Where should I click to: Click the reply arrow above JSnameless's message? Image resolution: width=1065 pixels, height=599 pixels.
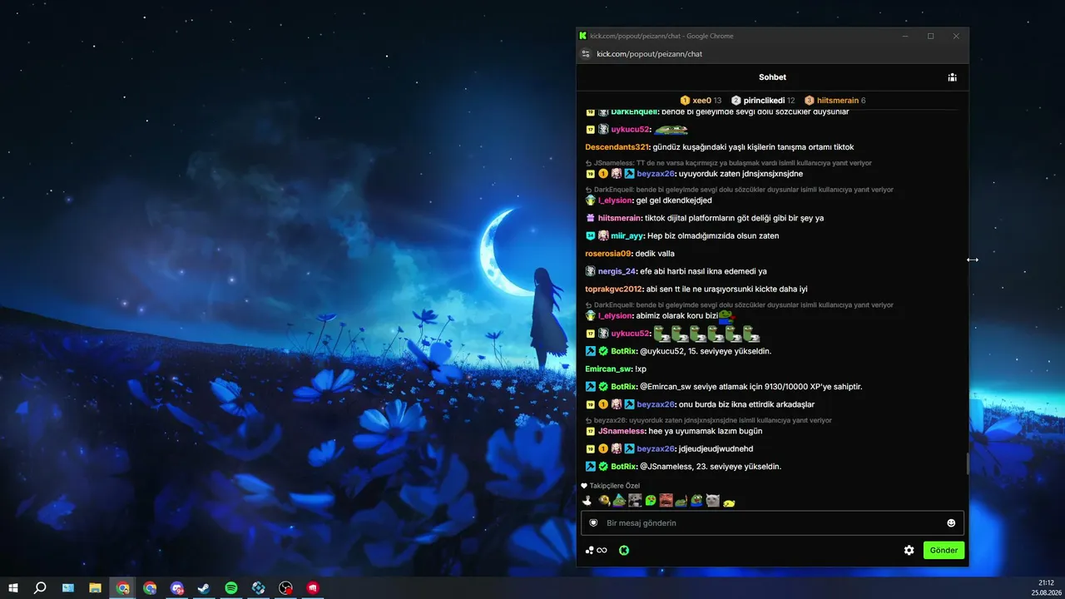pos(589,420)
